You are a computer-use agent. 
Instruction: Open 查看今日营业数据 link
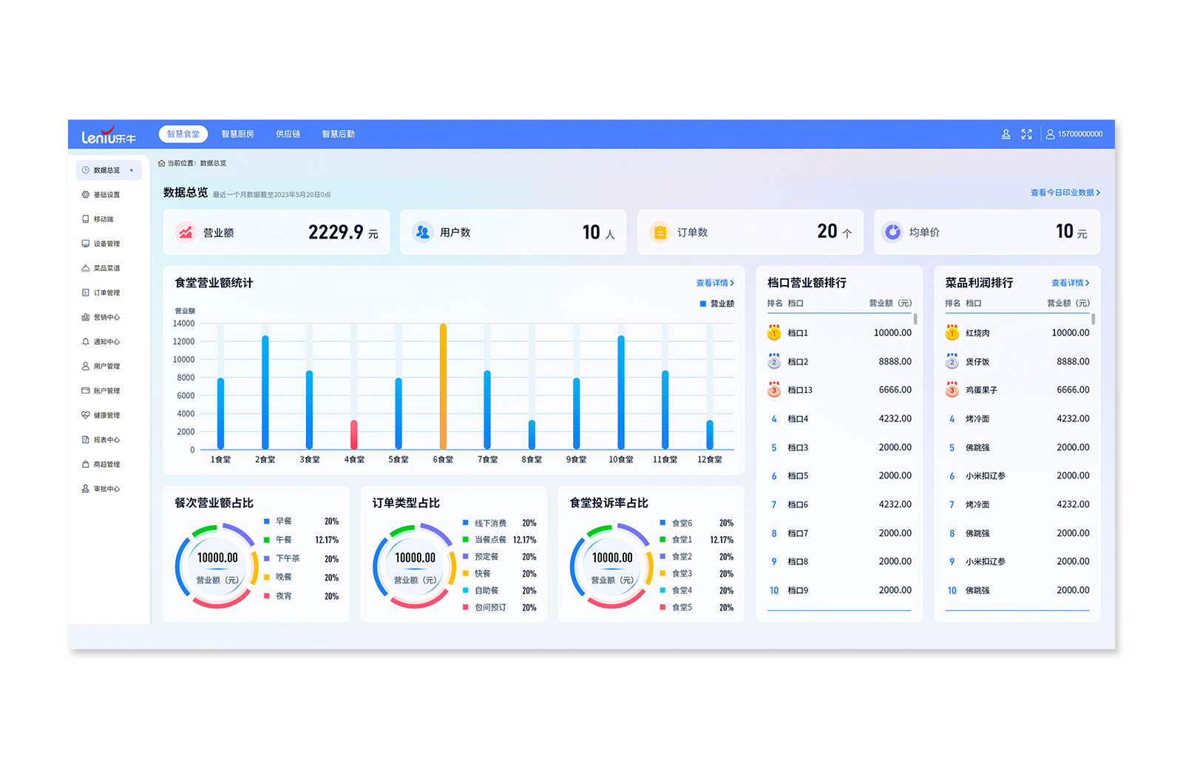[x=1065, y=193]
